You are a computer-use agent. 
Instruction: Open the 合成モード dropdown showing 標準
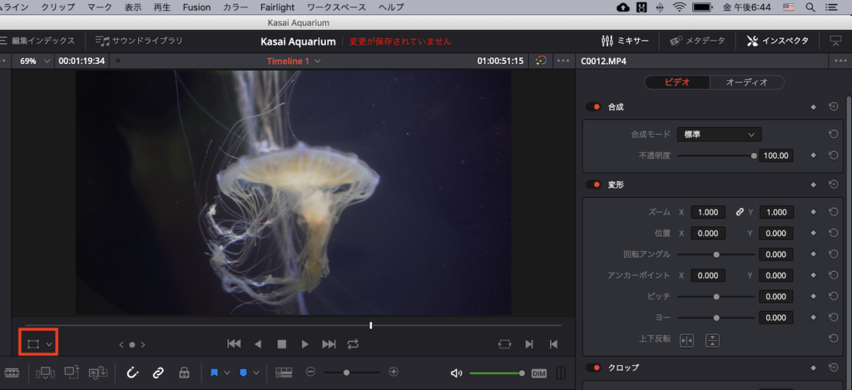[x=719, y=134]
